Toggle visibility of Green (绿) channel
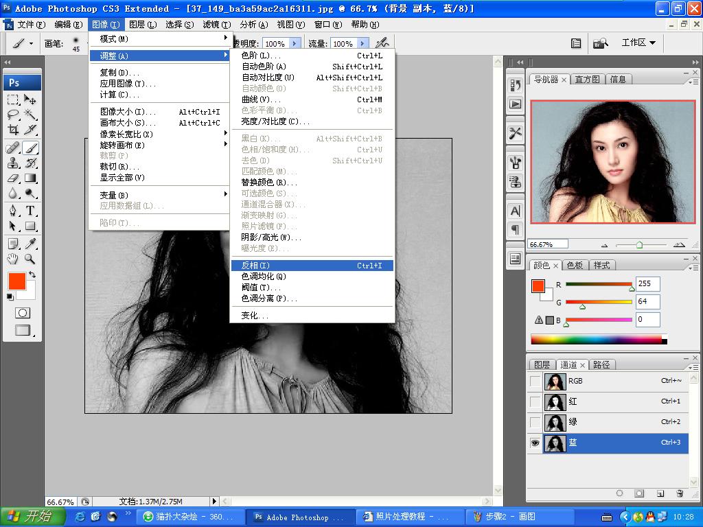This screenshot has width=703, height=527. [535, 422]
